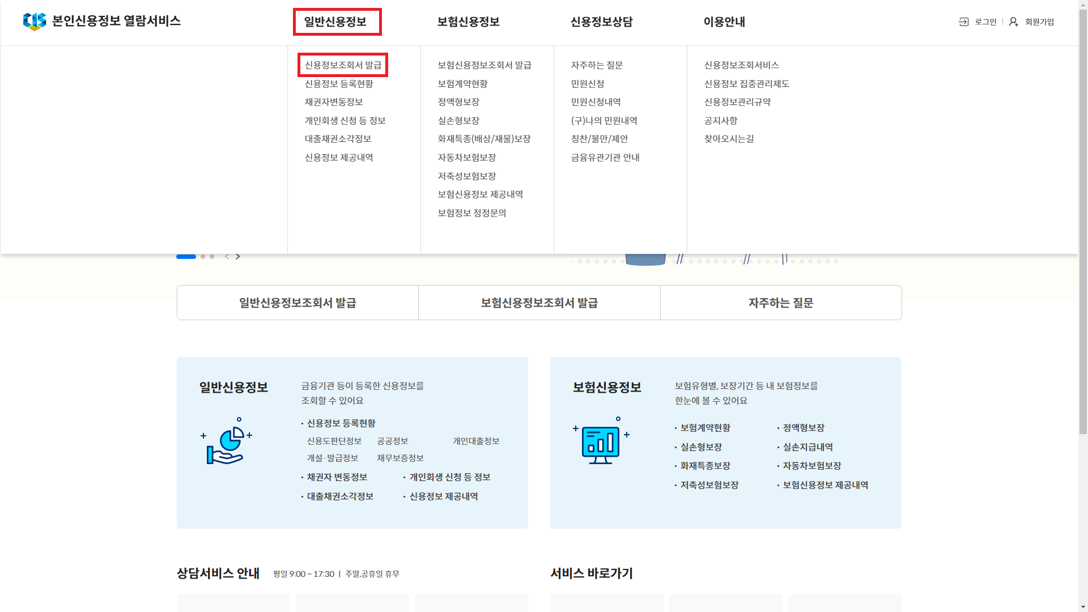Expand the 이용안내 menu
1088x612 pixels.
pyautogui.click(x=724, y=22)
